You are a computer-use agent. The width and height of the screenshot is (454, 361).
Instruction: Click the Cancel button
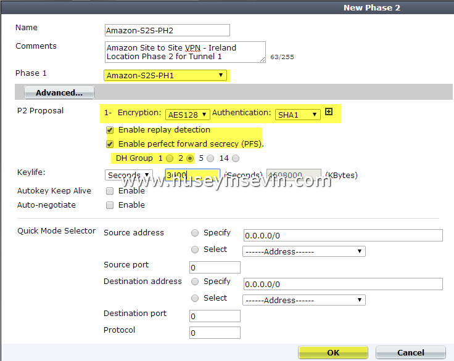pos(411,352)
